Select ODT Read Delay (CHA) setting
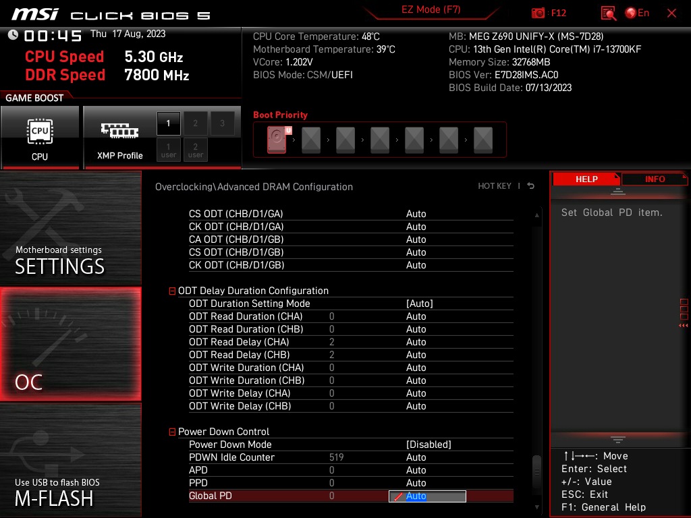The image size is (691, 518). point(351,342)
